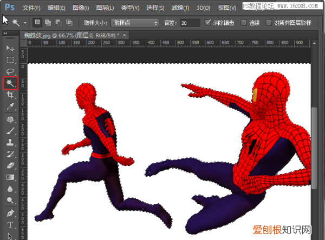This screenshot has height=240, width=325.
Task: Select the Crop tool
Action: click(10, 95)
